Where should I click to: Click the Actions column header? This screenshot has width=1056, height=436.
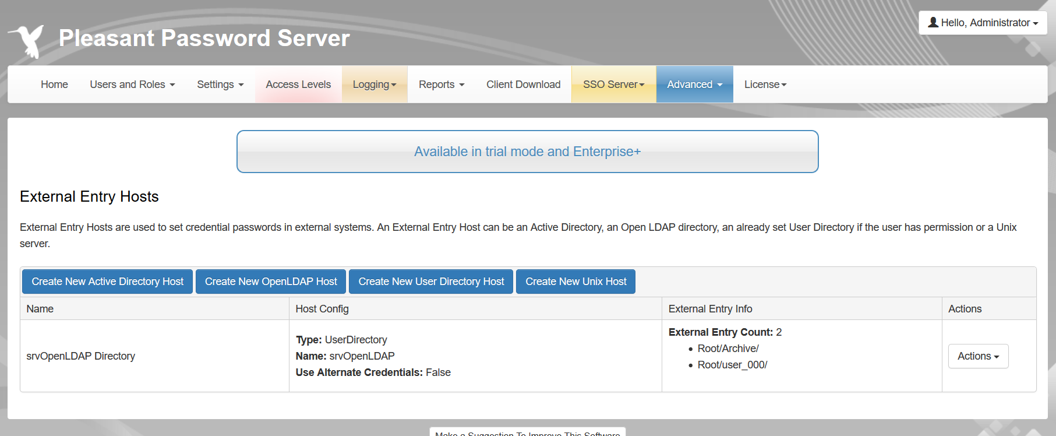(989, 309)
